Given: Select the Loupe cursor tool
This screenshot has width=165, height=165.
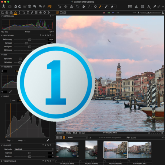Looking at the screenshot, I should (71, 7).
